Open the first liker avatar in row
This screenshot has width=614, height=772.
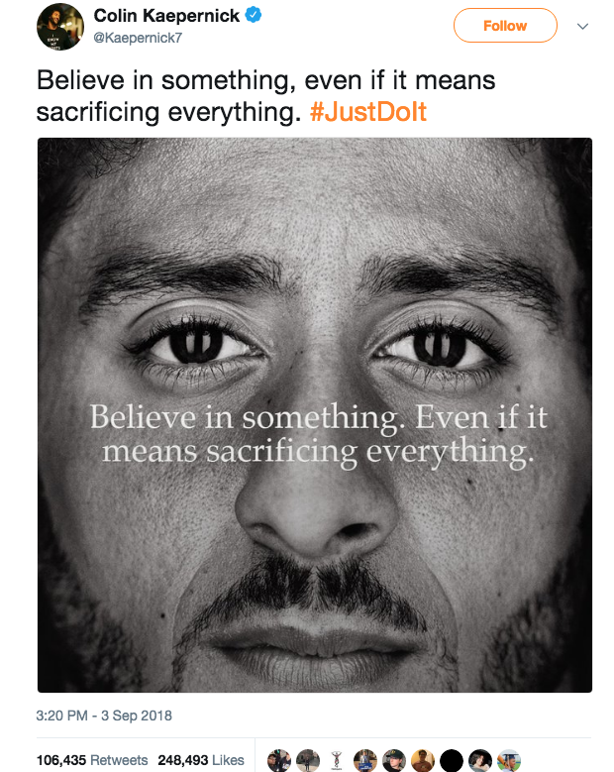[x=279, y=761]
